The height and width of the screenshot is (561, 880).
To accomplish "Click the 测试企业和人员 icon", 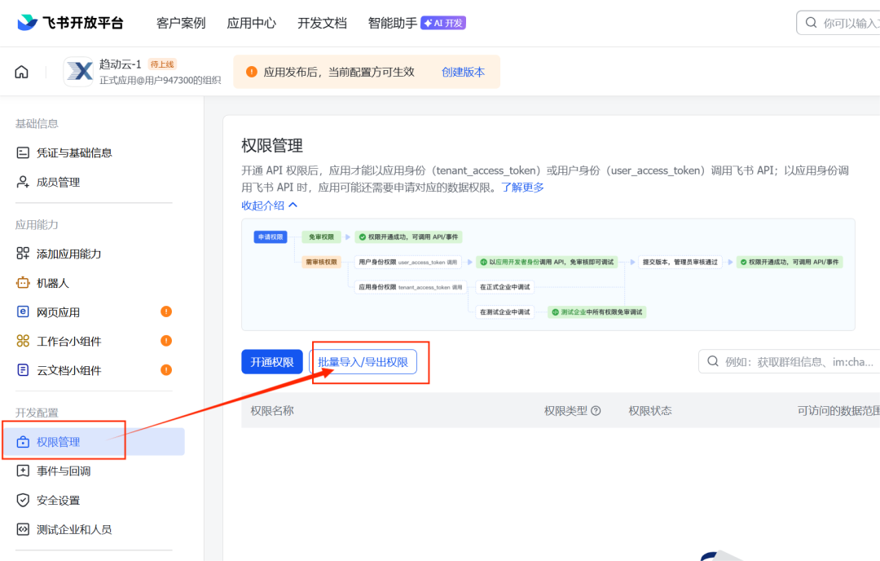I will pyautogui.click(x=23, y=529).
